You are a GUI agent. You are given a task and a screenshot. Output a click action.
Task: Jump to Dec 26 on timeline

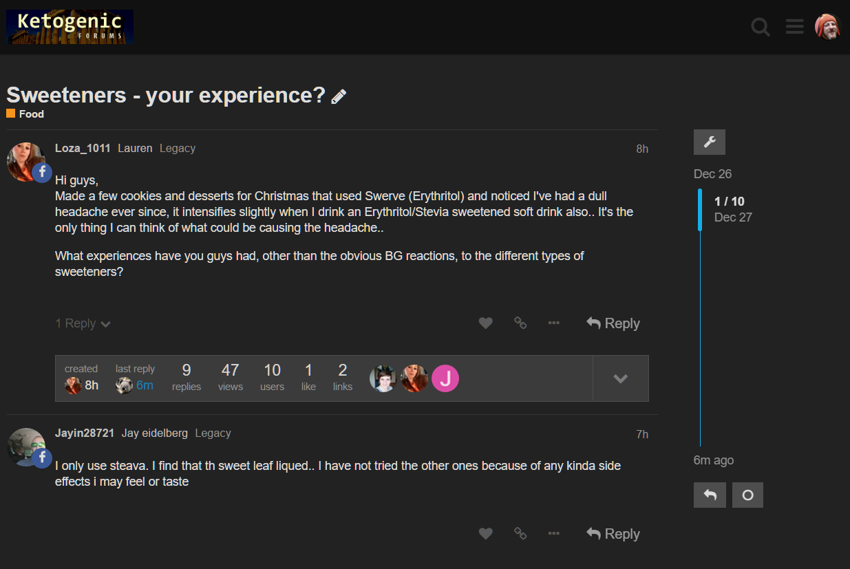[x=712, y=174]
